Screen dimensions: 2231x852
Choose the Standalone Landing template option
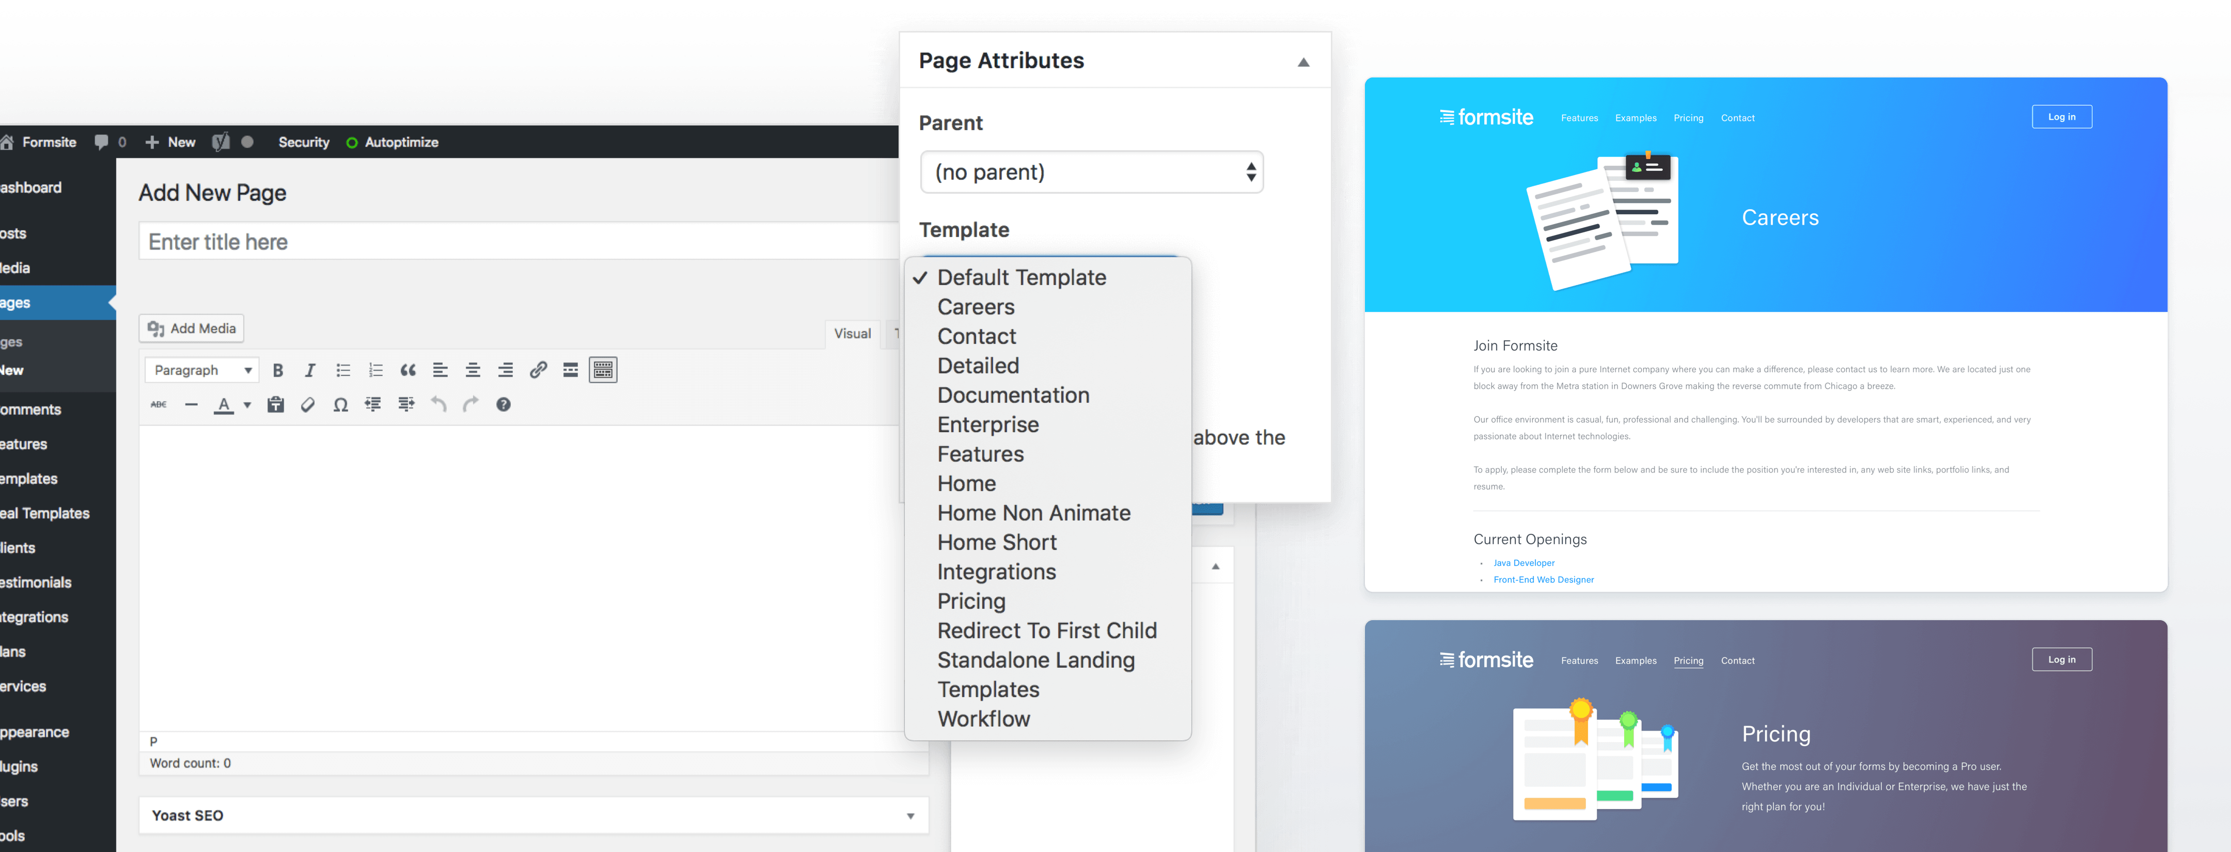(1035, 660)
